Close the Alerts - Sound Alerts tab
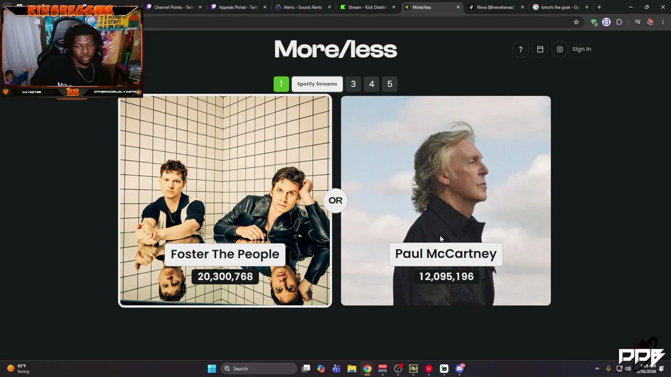The image size is (671, 377). tap(329, 7)
